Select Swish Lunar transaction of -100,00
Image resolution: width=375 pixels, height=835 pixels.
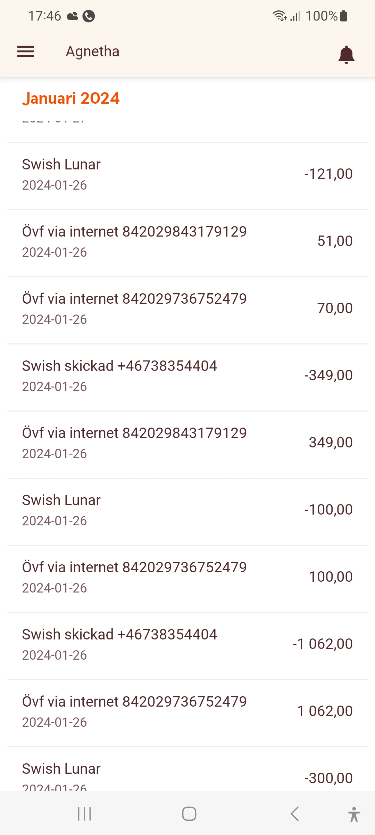187,510
